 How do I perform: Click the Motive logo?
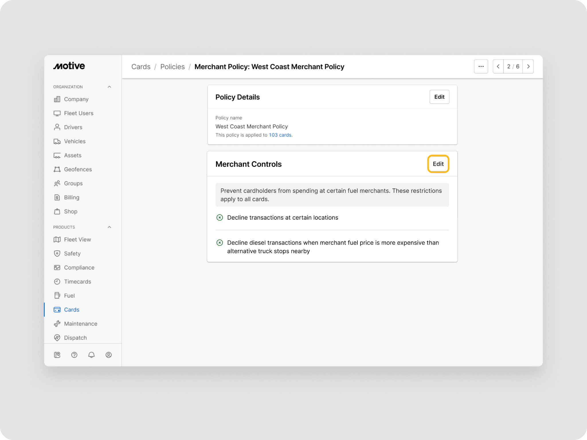point(69,66)
